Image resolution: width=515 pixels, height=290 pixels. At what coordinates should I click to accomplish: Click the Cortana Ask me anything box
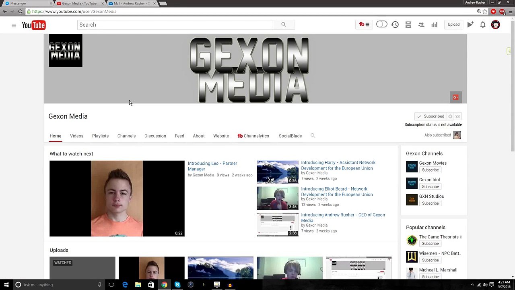point(58,285)
